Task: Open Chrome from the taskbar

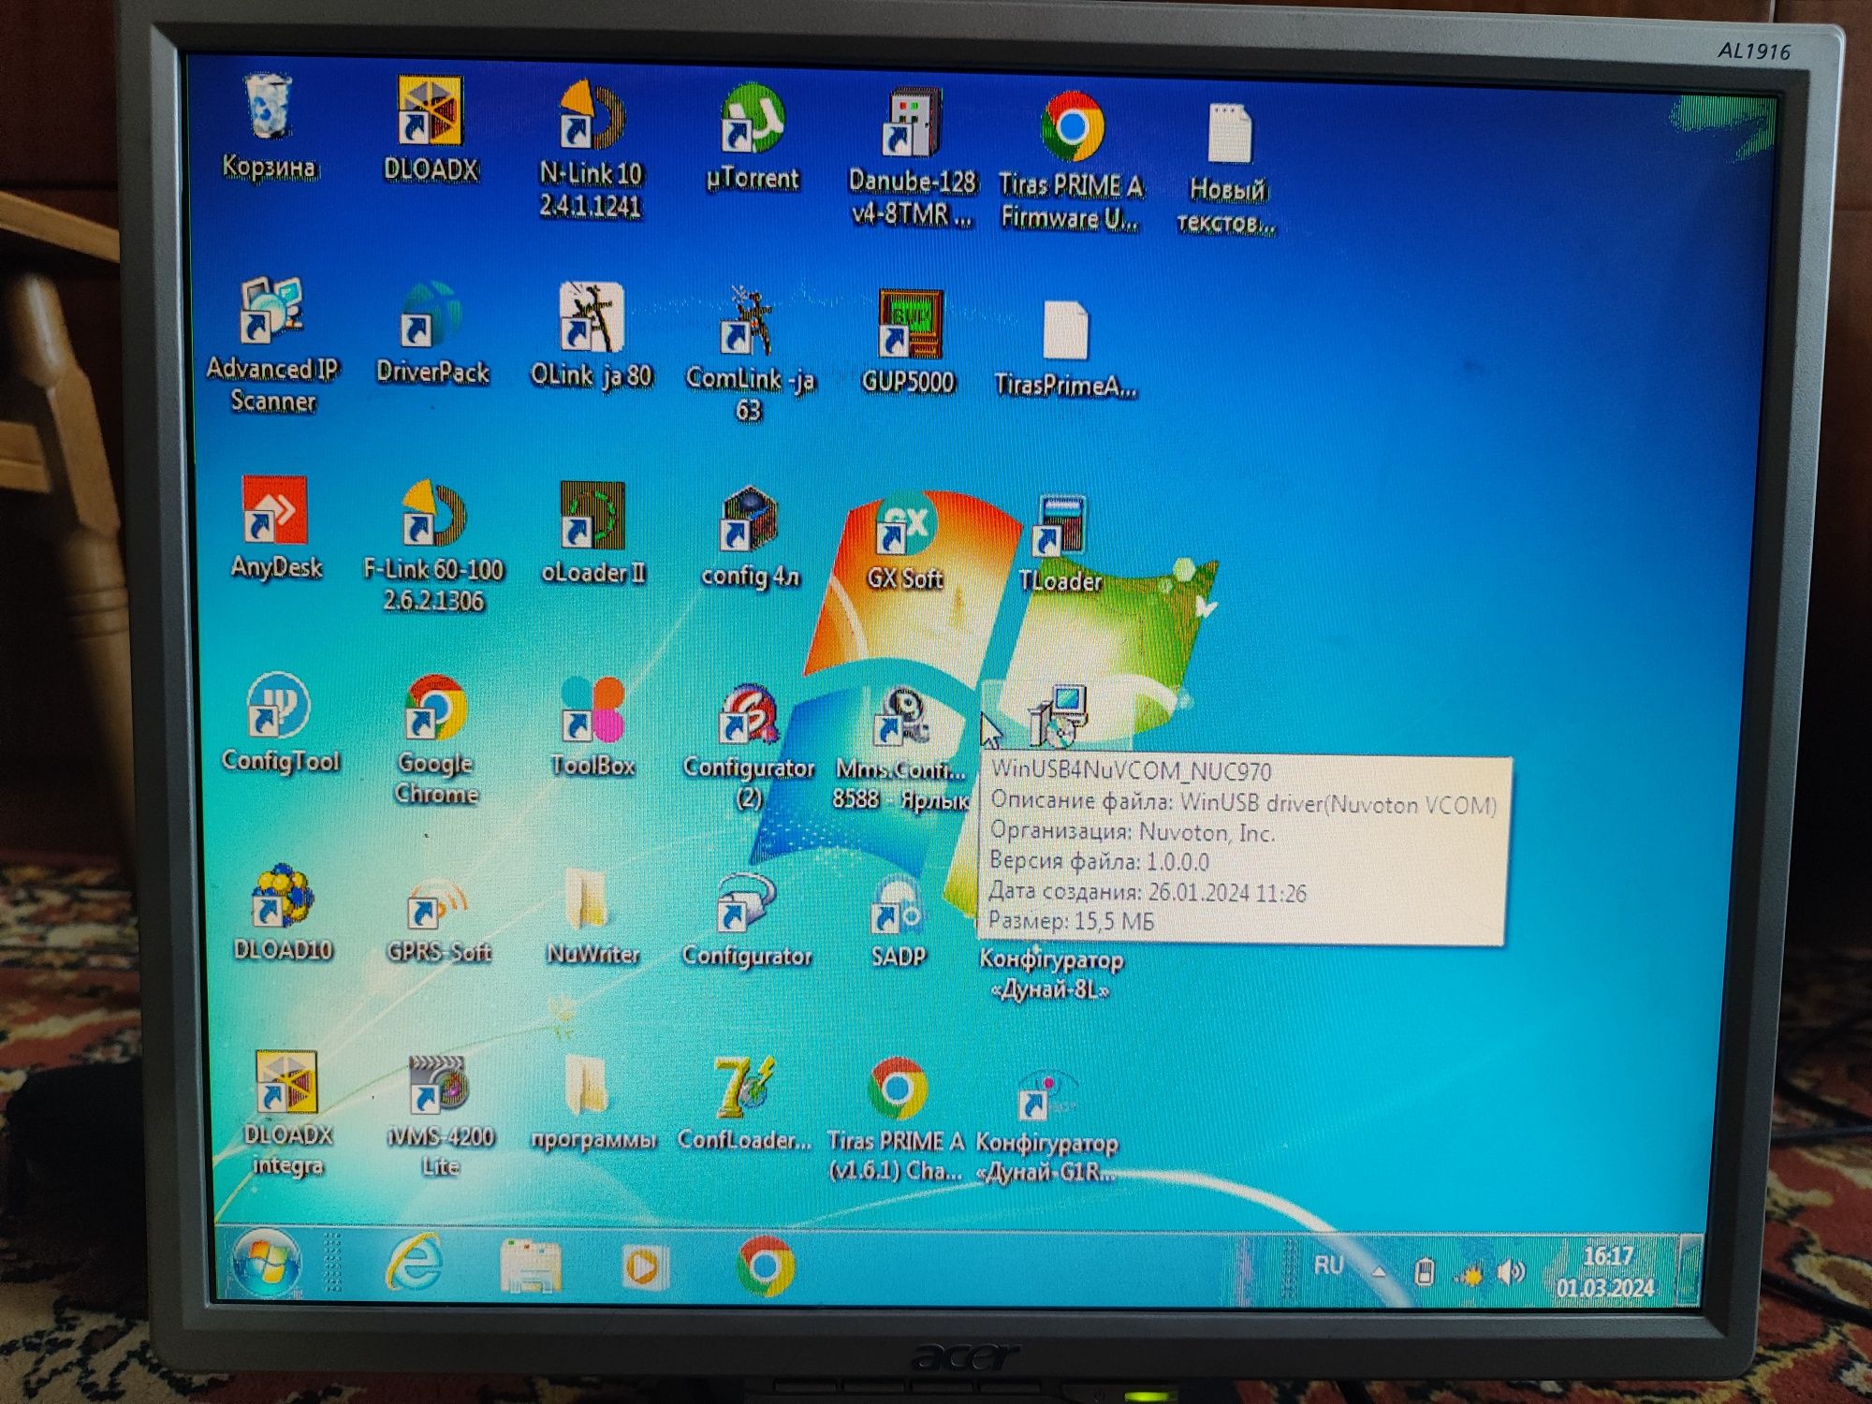Action: click(x=765, y=1266)
